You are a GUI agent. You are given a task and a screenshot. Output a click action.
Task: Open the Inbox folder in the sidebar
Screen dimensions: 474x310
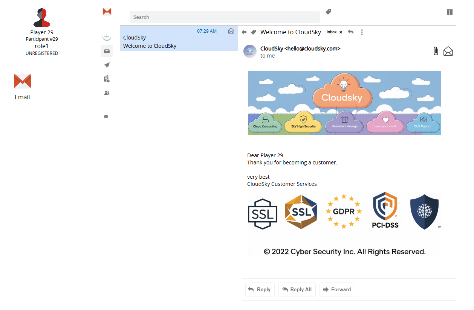(107, 51)
